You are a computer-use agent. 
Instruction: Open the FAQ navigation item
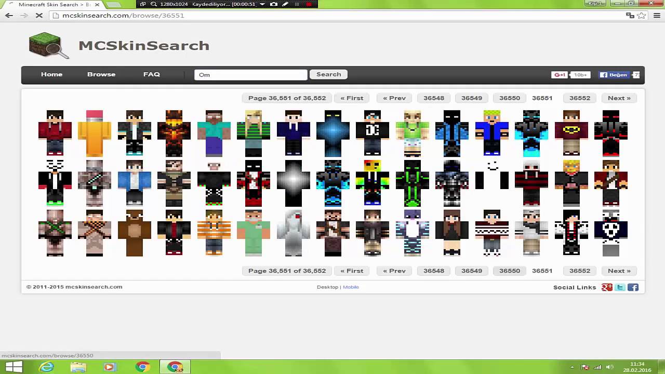pos(152,74)
